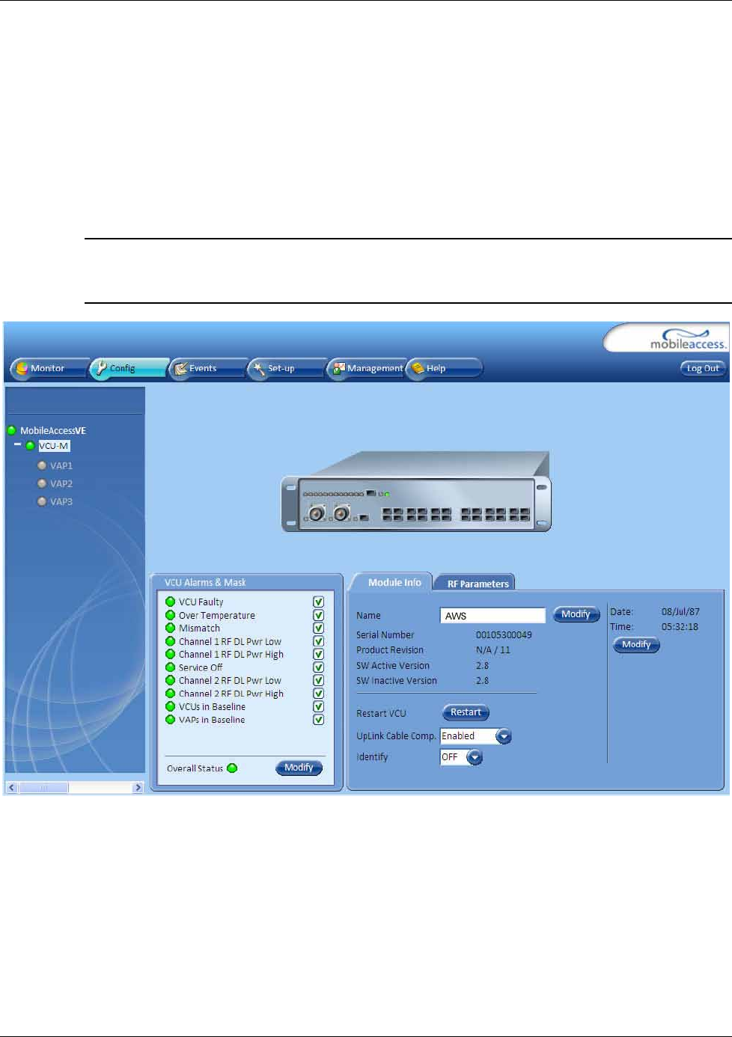Viewport: 732px width, 1037px height.
Task: Click the mobileaccess logo
Action: tap(687, 339)
